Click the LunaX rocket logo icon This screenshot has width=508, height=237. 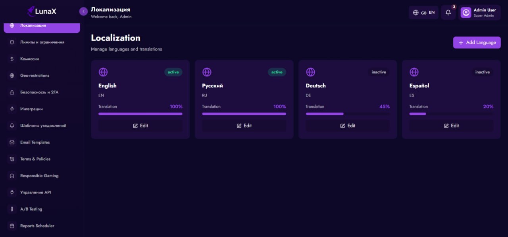pyautogui.click(x=31, y=11)
